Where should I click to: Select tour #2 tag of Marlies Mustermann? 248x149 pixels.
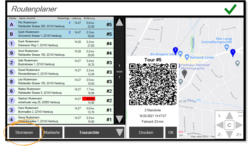tap(109, 91)
